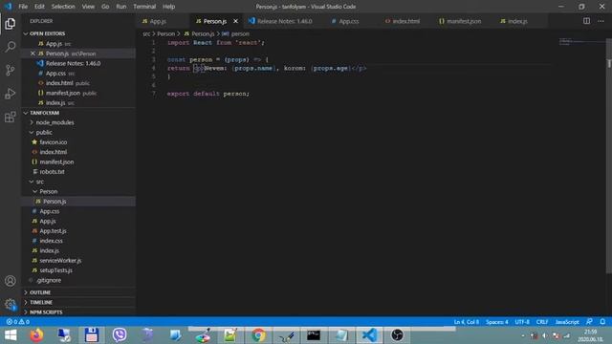
Task: Open the Run and Debug view
Action: click(11, 94)
